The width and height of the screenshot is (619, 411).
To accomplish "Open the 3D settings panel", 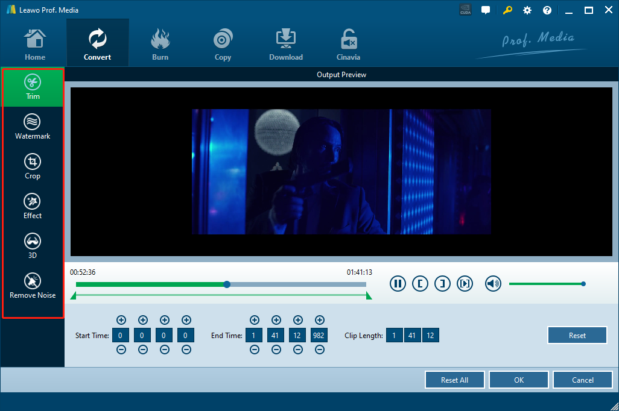I will (33, 246).
